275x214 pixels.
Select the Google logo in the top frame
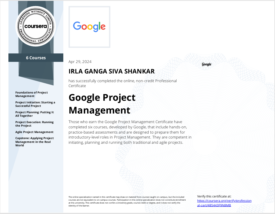click(89, 26)
